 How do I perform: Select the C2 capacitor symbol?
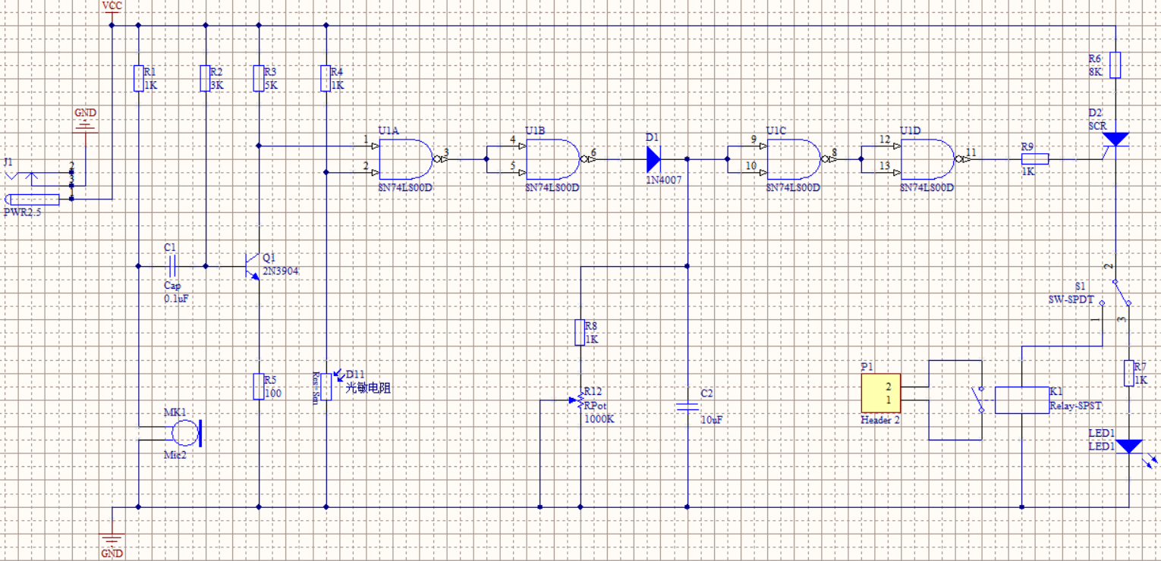click(x=687, y=407)
